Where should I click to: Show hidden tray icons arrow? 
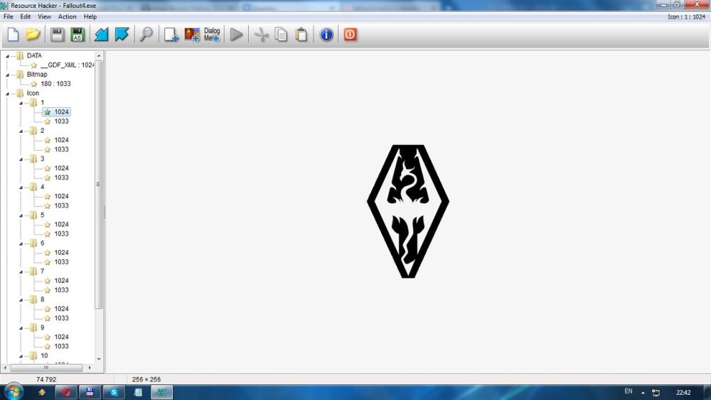643,392
